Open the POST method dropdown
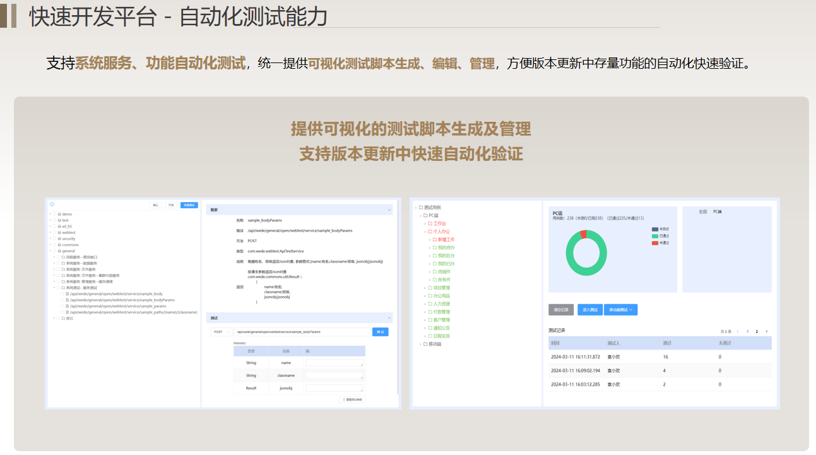This screenshot has height=455, width=816. click(x=221, y=331)
